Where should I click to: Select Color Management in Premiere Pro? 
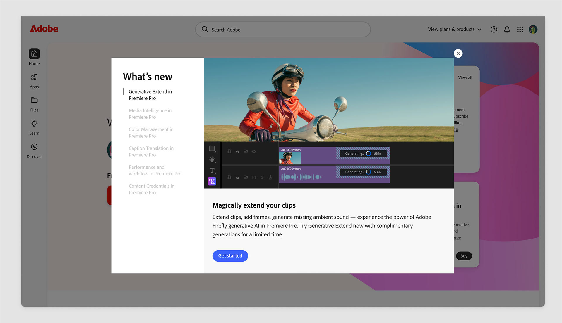151,133
